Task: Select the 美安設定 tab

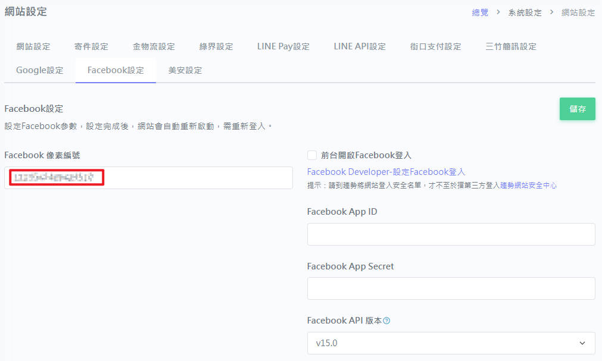Action: coord(185,70)
